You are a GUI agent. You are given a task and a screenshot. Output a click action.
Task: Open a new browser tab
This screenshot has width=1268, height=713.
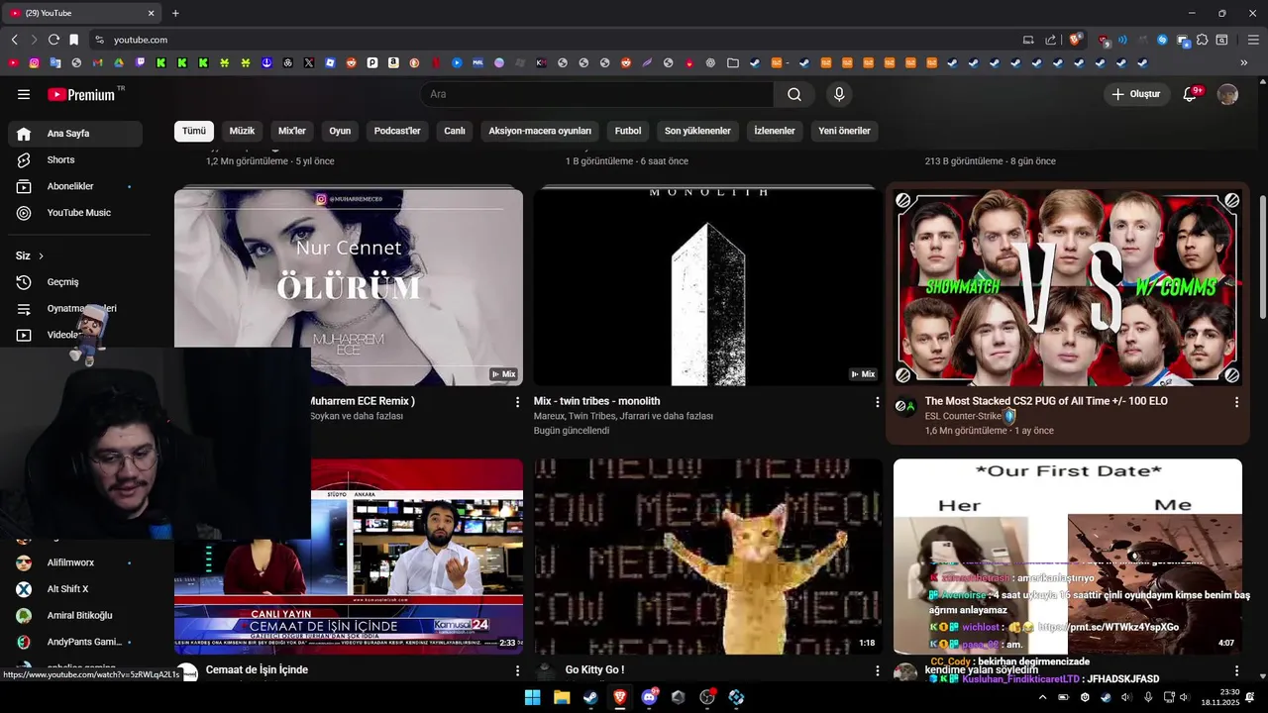point(175,13)
